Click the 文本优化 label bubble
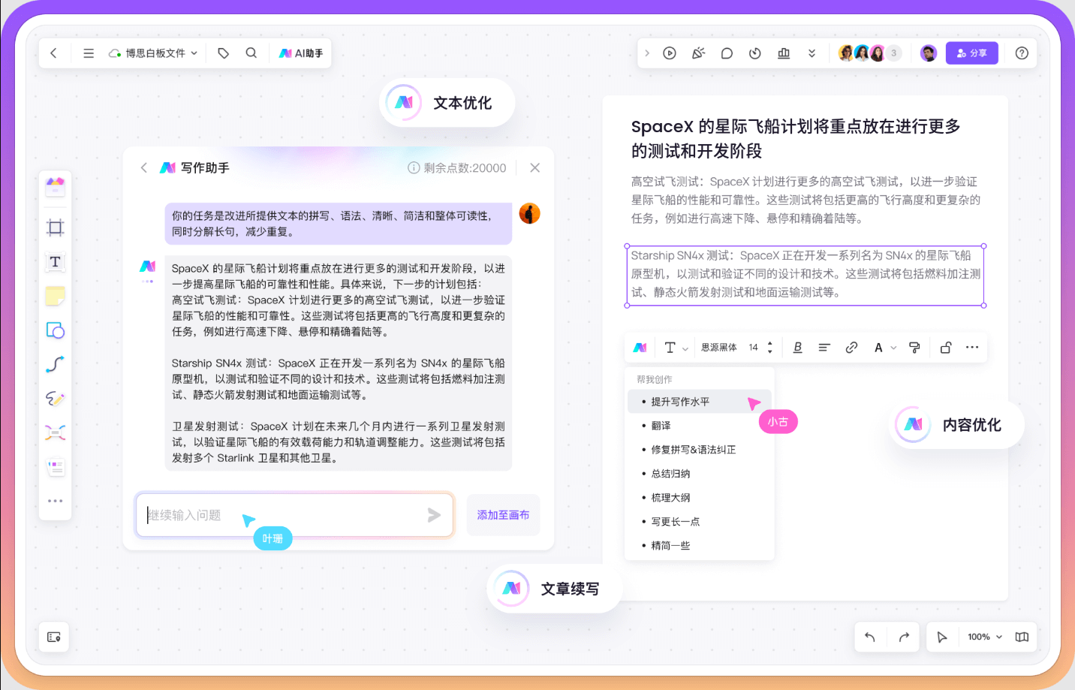This screenshot has height=690, width=1075. click(447, 103)
